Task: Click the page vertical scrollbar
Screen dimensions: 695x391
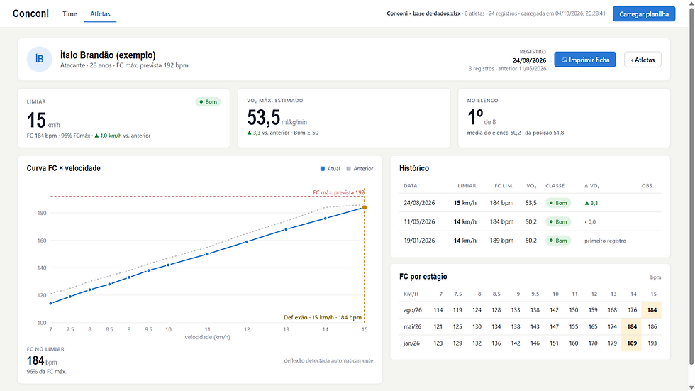Action: tap(691, 186)
